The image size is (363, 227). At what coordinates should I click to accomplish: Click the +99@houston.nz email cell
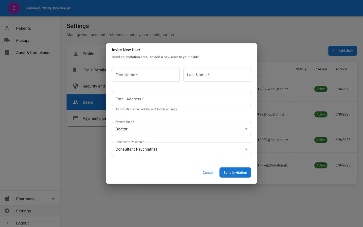[x=271, y=114]
